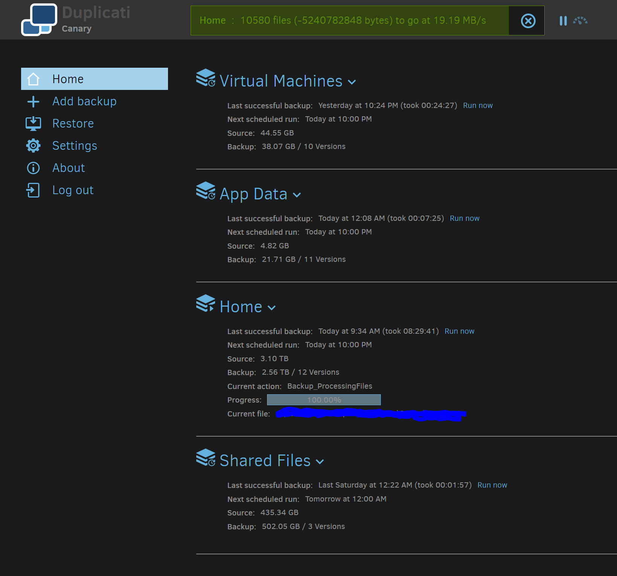617x576 pixels.
Task: Expand the App Data chevron
Action: click(297, 195)
